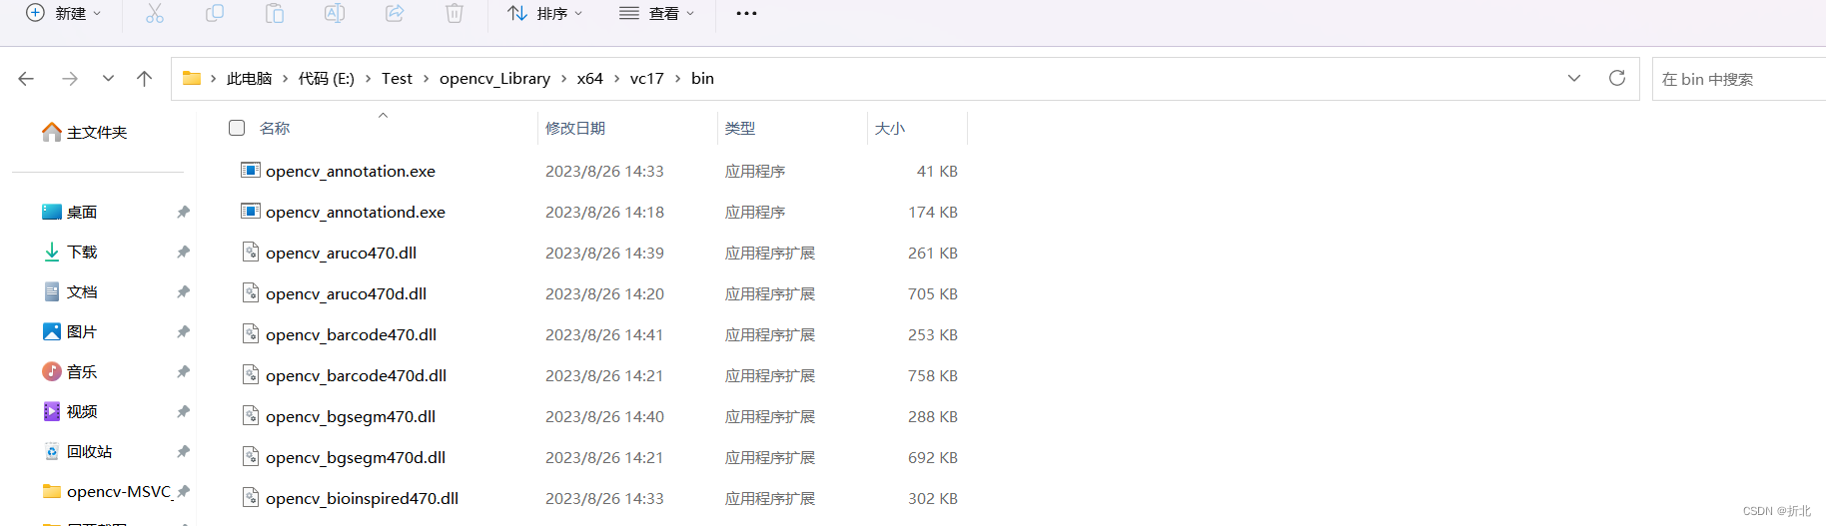Sort by the 大小 column header
This screenshot has height=526, width=1826.
pos(890,129)
